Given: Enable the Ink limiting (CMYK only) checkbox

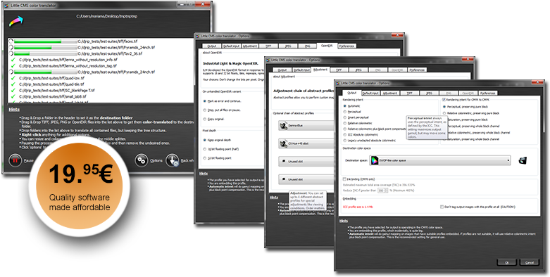Looking at the screenshot, I should [344, 179].
